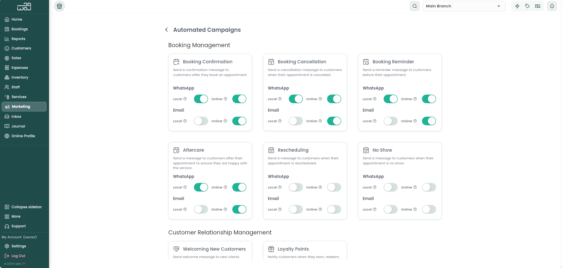
Task: Open notifications bell icon
Action: tap(552, 6)
